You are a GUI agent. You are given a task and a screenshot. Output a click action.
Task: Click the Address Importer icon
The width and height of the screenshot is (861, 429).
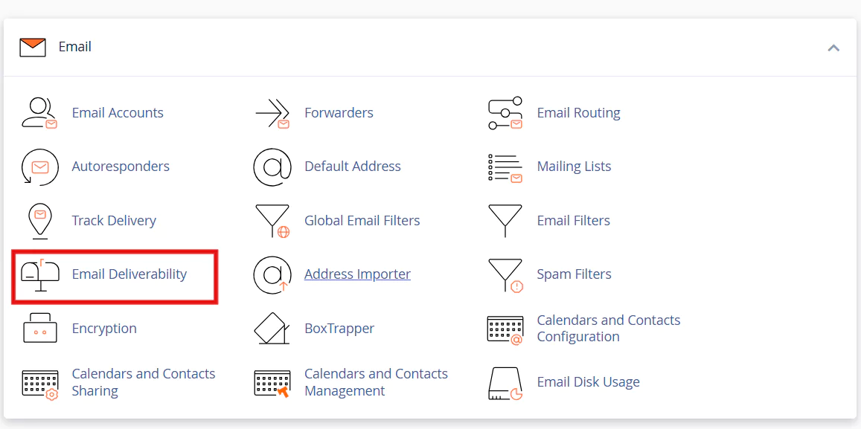pos(272,274)
